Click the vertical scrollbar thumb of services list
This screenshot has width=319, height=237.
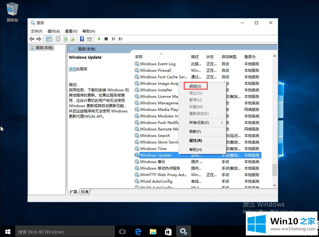tap(274, 170)
